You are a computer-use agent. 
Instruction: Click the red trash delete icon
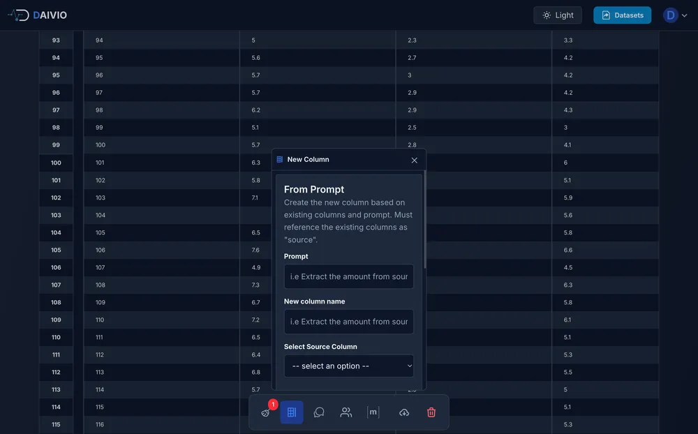(x=431, y=412)
